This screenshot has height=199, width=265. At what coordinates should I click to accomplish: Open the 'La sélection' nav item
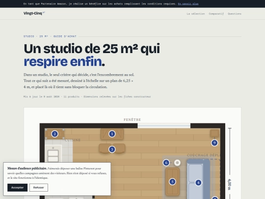tap(196, 14)
